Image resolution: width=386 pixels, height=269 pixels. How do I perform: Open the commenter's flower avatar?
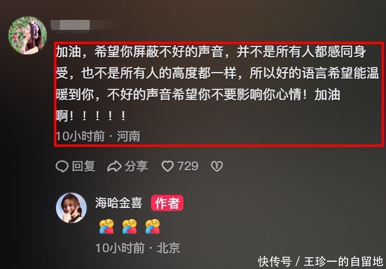point(27,35)
